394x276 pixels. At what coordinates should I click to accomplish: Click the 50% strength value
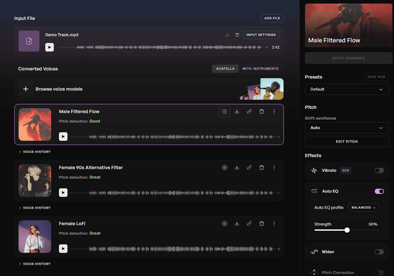click(x=373, y=224)
